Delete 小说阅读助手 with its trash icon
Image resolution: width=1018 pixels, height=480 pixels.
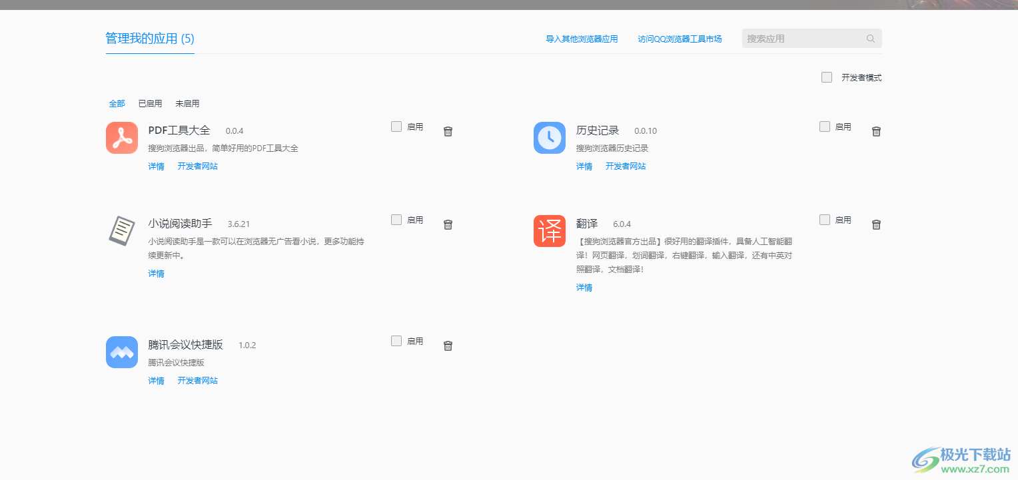[448, 224]
